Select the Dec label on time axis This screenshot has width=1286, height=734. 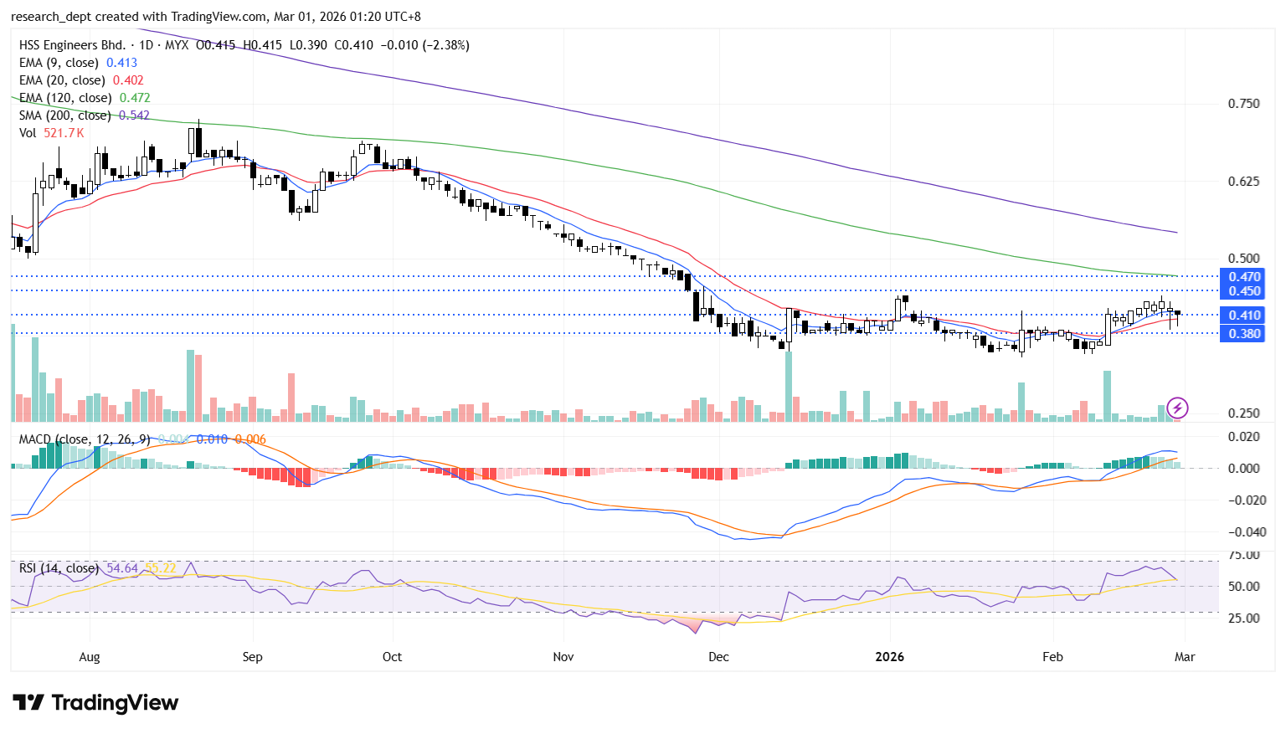(x=718, y=657)
